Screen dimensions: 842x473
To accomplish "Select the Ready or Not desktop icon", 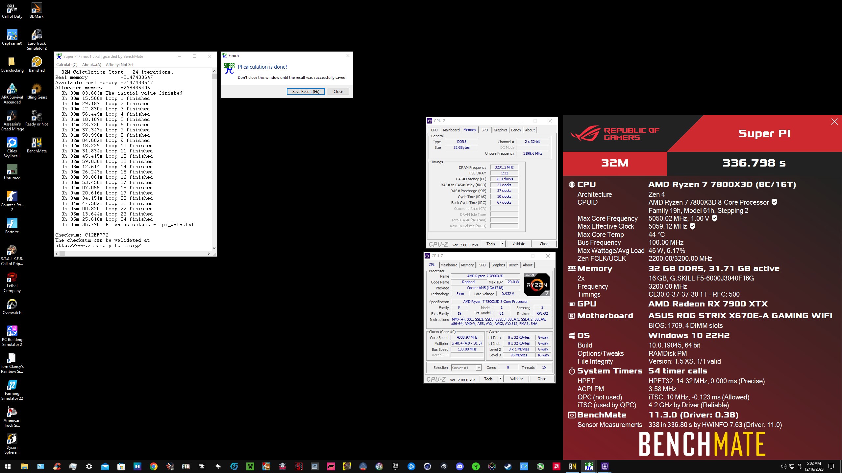I will click(37, 118).
